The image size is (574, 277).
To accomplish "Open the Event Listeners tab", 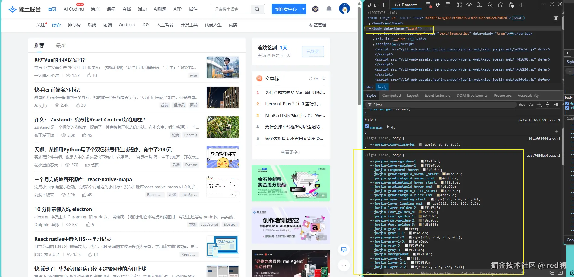I will click(x=437, y=96).
